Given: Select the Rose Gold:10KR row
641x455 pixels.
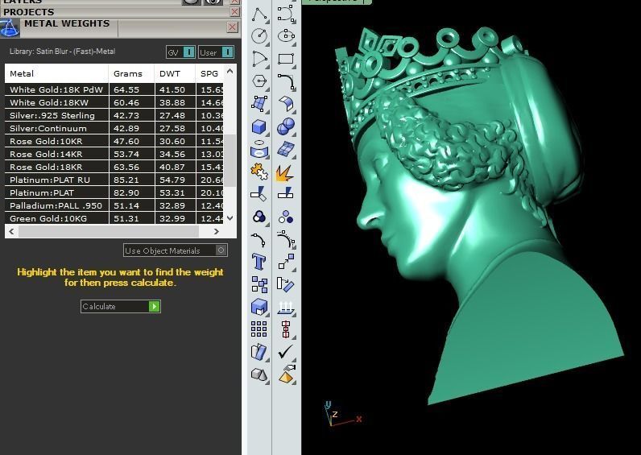Looking at the screenshot, I should tap(114, 141).
